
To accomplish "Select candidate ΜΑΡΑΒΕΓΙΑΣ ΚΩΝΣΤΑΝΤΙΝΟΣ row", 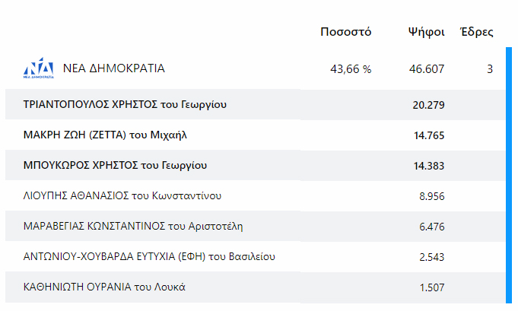I will 134,226.
